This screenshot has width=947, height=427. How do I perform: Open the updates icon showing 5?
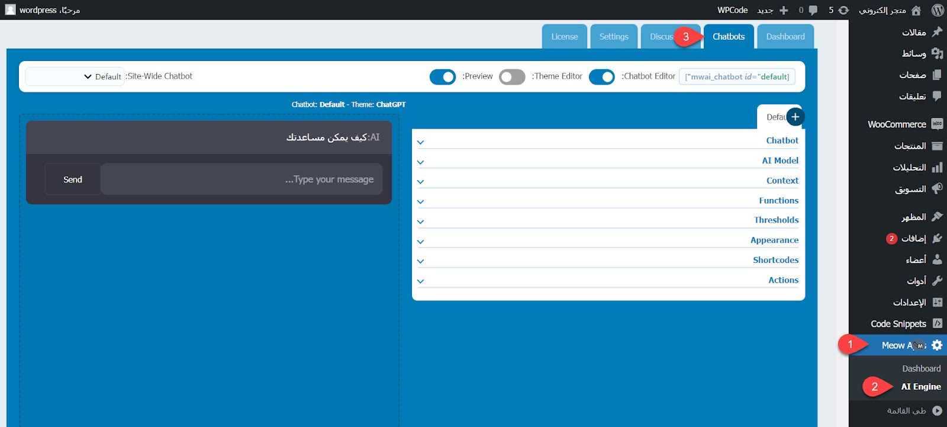point(843,10)
